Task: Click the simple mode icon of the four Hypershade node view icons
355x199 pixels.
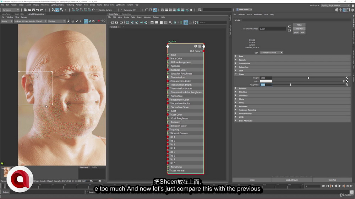Action: [x=152, y=23]
